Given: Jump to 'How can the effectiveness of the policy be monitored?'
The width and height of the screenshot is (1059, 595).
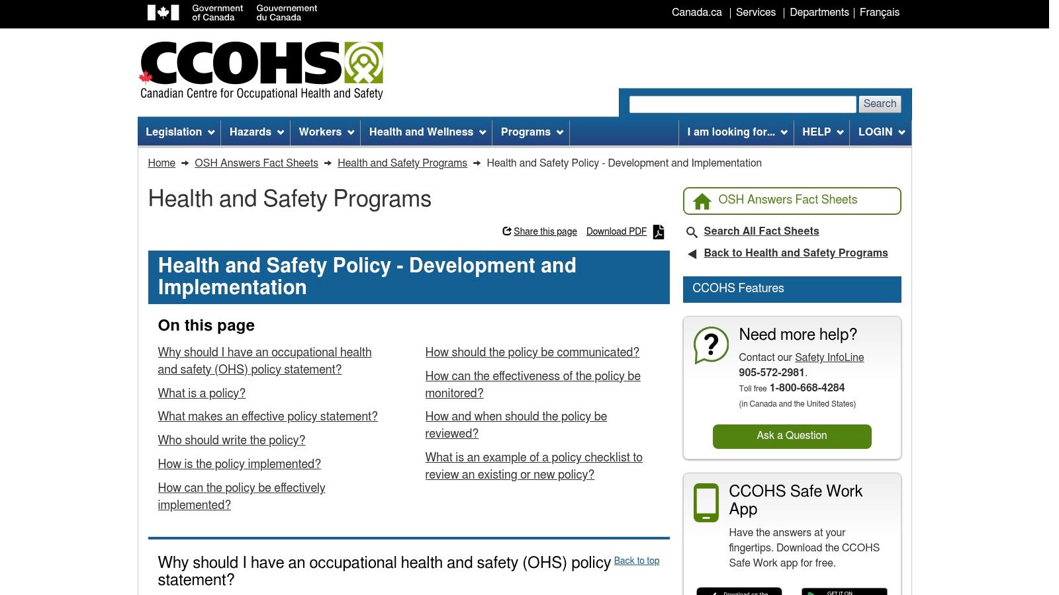Looking at the screenshot, I should (x=533, y=385).
